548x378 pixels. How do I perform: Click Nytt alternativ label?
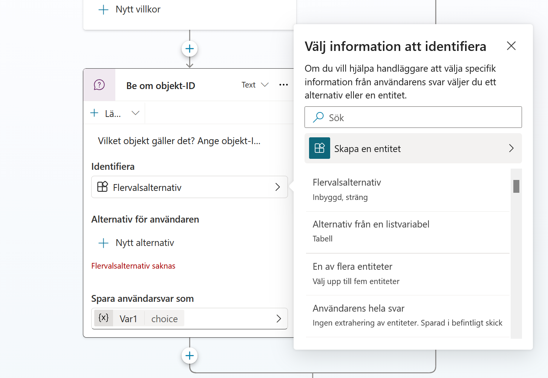tap(145, 243)
